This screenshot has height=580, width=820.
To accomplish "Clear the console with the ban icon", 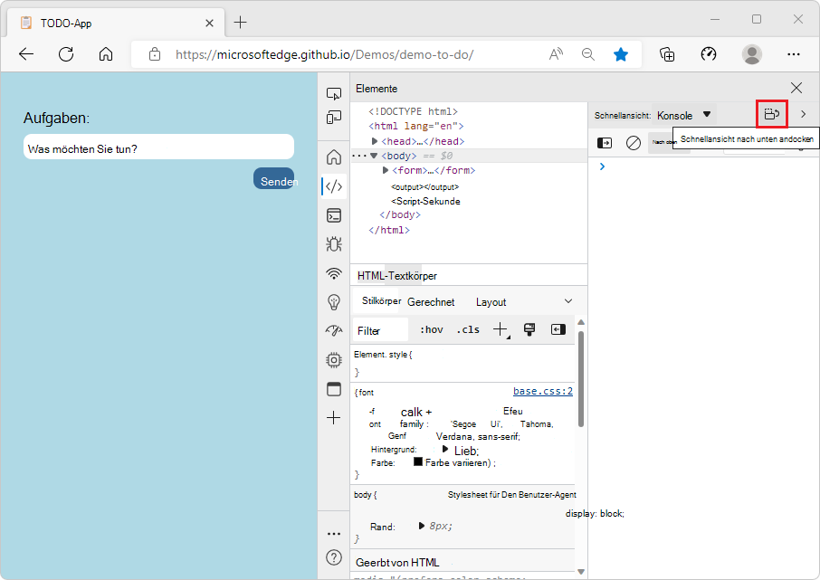I will [634, 143].
